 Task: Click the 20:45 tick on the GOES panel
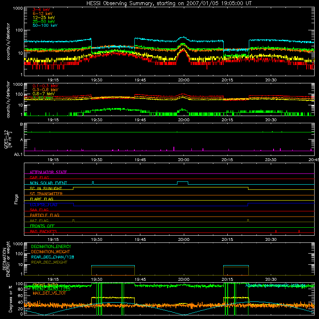pos(313,160)
